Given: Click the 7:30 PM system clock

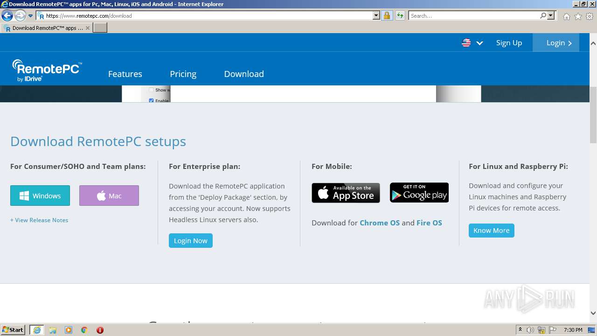Looking at the screenshot, I should 573,330.
